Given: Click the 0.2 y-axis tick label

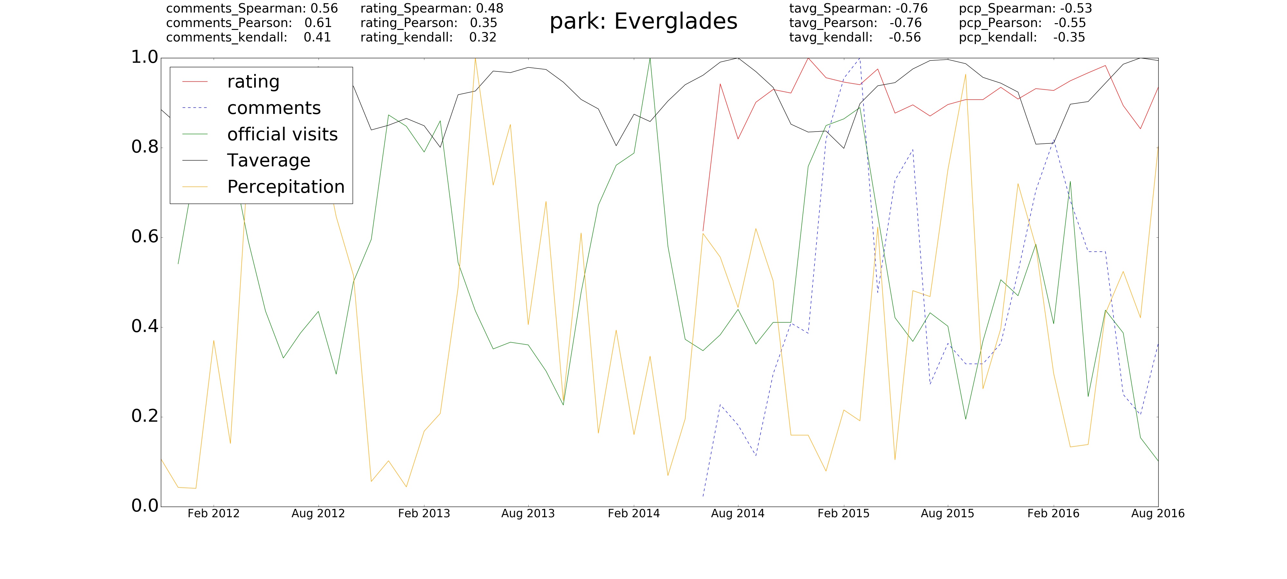Looking at the screenshot, I should click(145, 416).
